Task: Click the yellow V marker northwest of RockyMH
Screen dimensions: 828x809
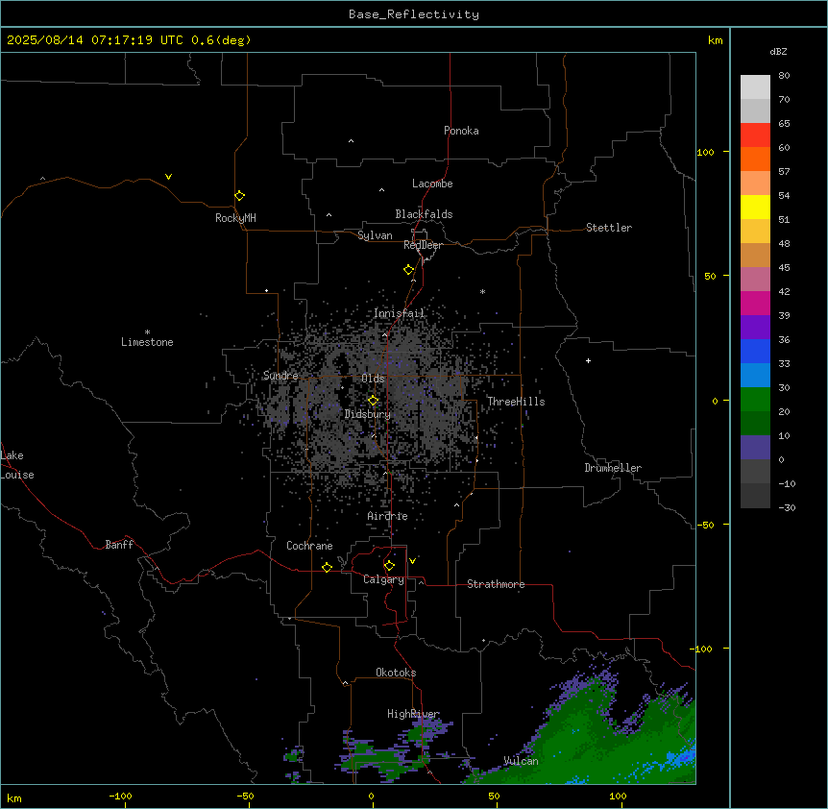Action: point(168,177)
